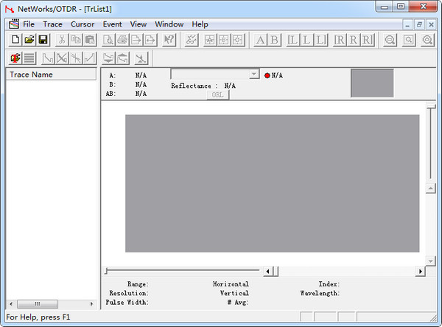This screenshot has width=442, height=327.
Task: Click the Wavelength label
Action: pyautogui.click(x=320, y=293)
